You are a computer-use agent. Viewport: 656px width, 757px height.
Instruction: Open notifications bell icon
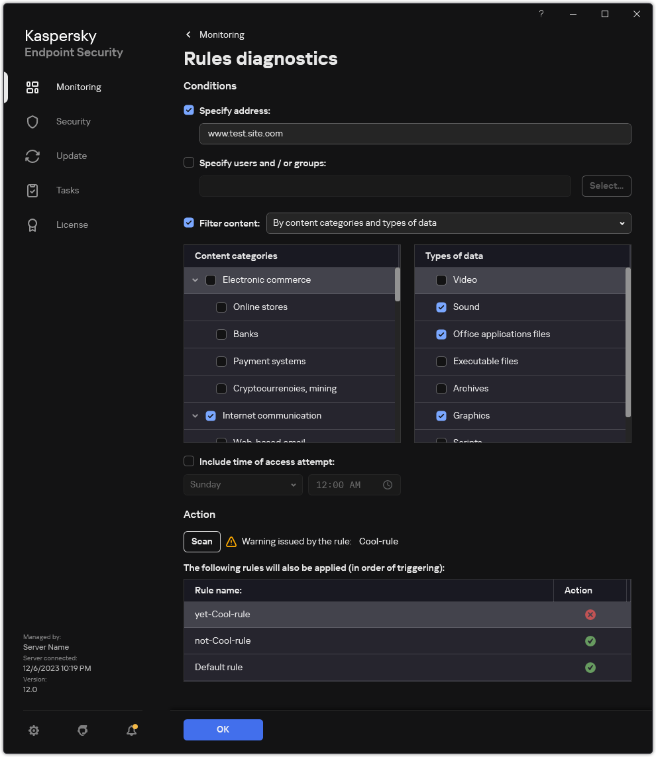pos(131,731)
